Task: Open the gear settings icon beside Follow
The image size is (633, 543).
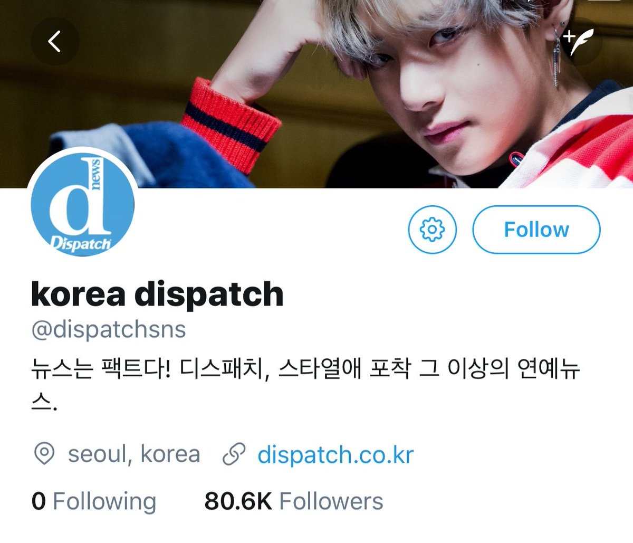Action: coord(432,230)
